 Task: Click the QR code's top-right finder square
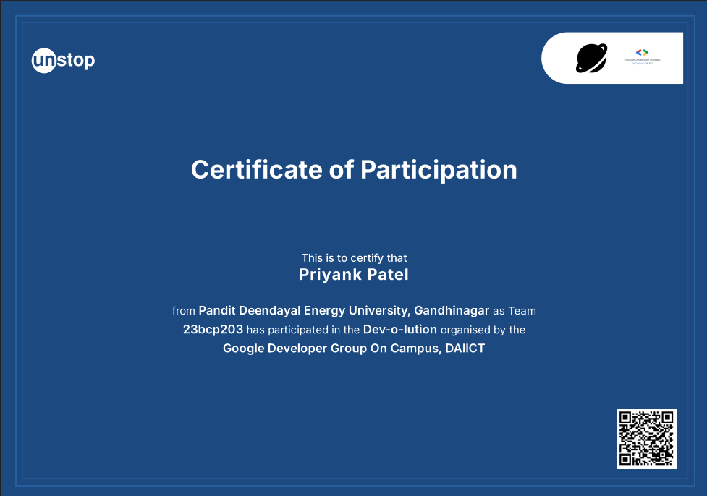click(x=667, y=417)
